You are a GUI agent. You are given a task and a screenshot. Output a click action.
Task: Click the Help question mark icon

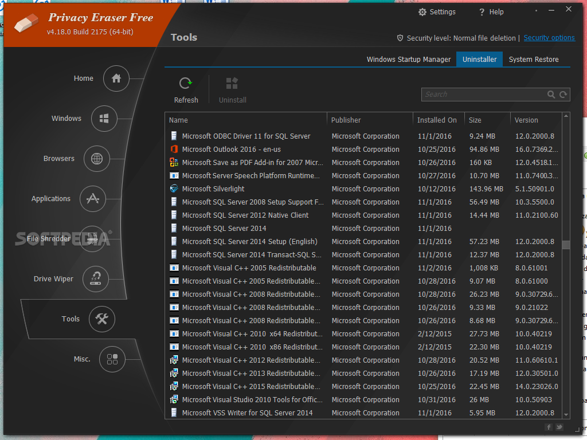[482, 12]
